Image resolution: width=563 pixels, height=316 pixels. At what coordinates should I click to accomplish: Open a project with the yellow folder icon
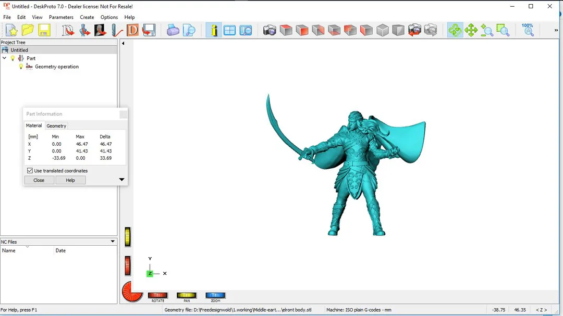pyautogui.click(x=28, y=30)
